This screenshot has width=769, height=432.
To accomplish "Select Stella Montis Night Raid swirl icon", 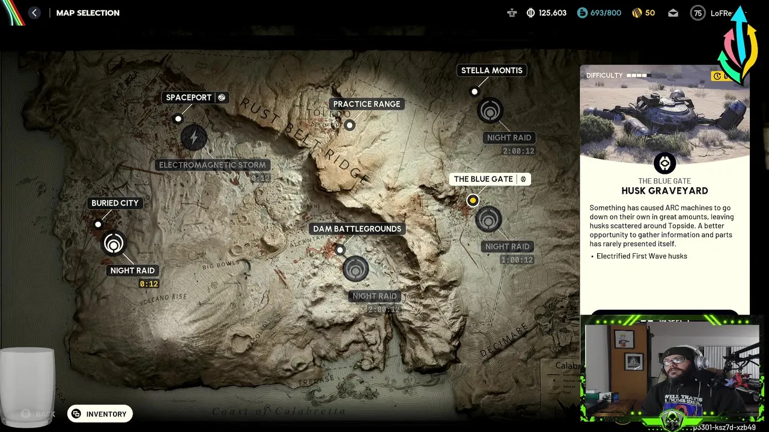I will [490, 111].
